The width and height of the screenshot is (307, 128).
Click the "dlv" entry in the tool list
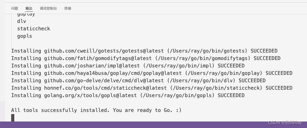pyautogui.click(x=22, y=21)
